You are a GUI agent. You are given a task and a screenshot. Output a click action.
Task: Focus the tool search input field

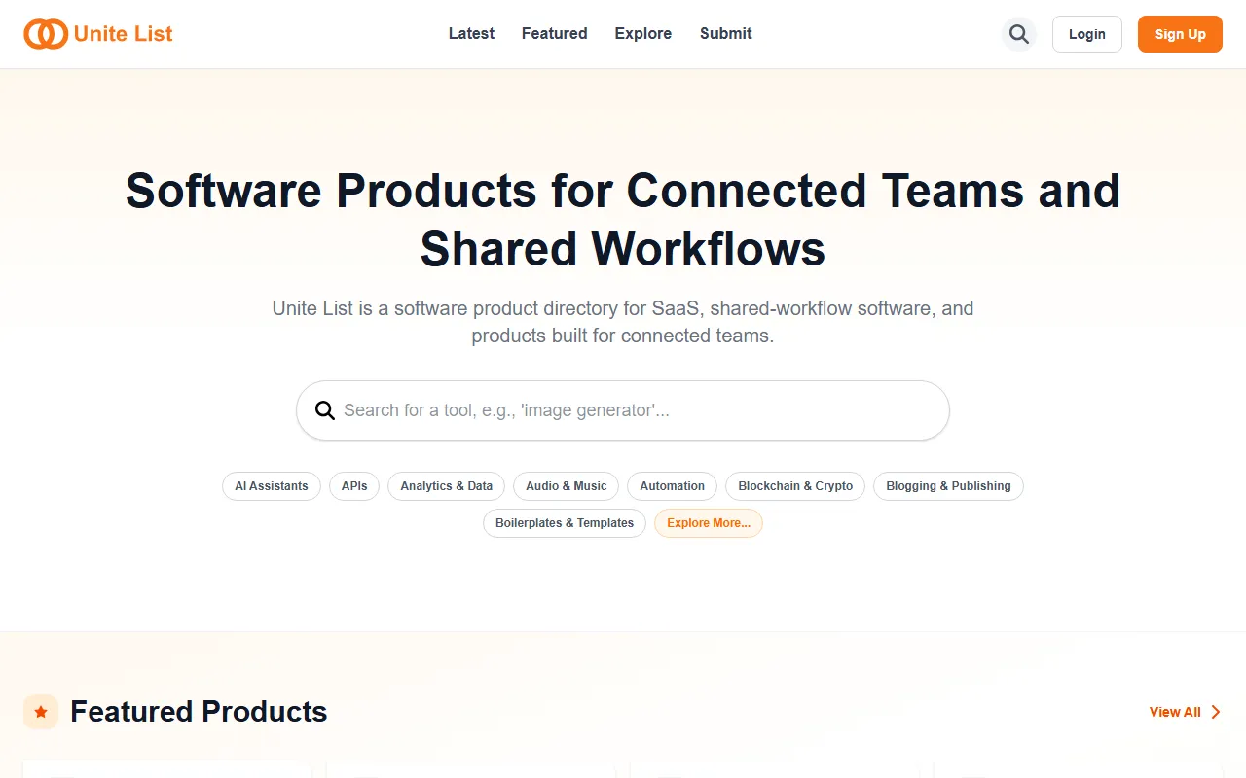click(633, 410)
